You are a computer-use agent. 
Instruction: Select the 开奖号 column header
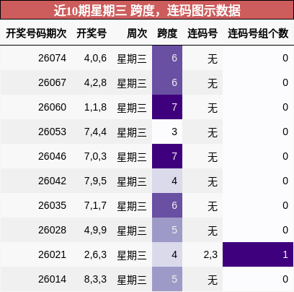click(92, 33)
